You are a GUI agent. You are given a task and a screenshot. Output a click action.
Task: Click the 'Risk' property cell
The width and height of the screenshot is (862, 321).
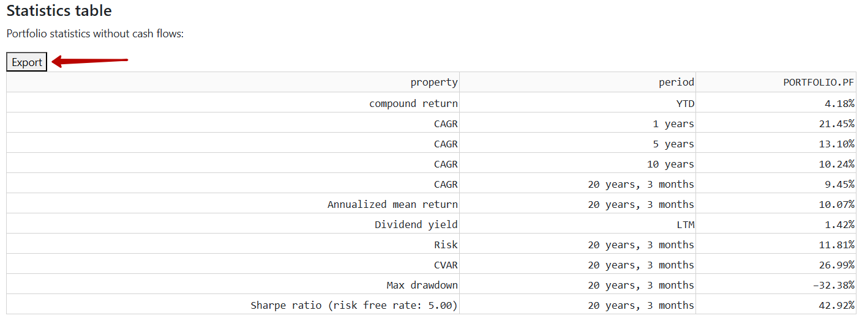point(233,244)
